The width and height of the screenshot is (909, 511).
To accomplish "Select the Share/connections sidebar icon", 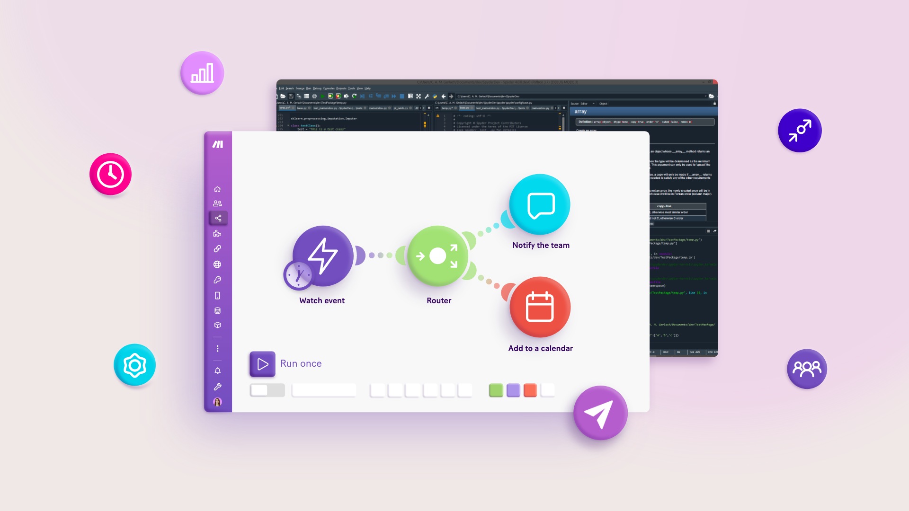I will pos(217,218).
